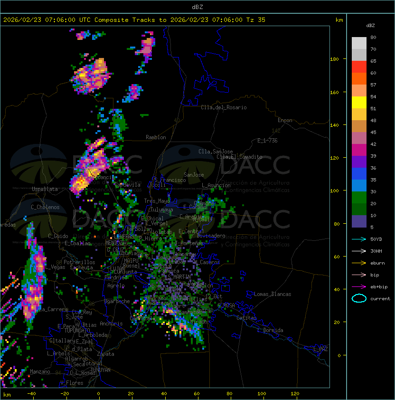The width and height of the screenshot is (395, 400).
Task: Click the 'E_1-736' label
Action: [x=267, y=141]
